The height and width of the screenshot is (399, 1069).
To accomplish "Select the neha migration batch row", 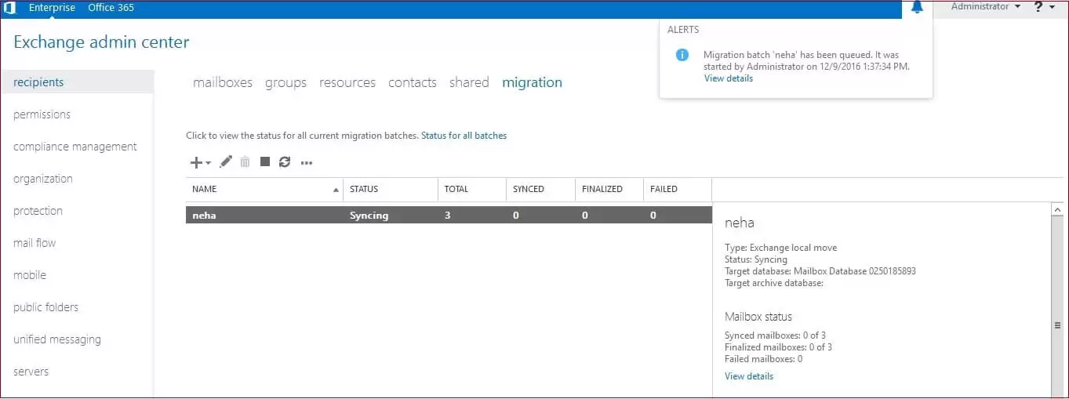I will 447,216.
